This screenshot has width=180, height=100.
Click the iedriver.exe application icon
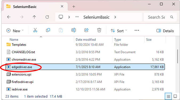9,89
